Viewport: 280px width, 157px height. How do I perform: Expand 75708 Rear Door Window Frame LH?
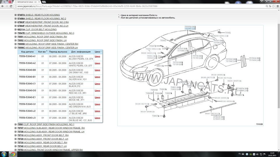pos(15,132)
